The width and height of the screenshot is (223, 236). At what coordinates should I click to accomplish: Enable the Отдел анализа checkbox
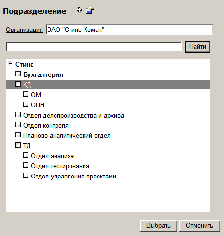(26, 155)
